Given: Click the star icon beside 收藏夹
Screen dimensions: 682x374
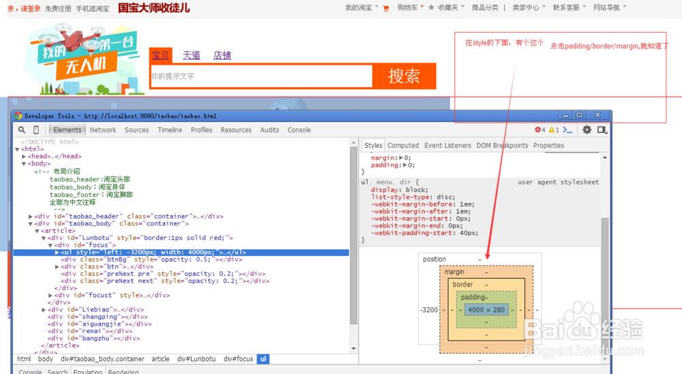Looking at the screenshot, I should (x=431, y=7).
